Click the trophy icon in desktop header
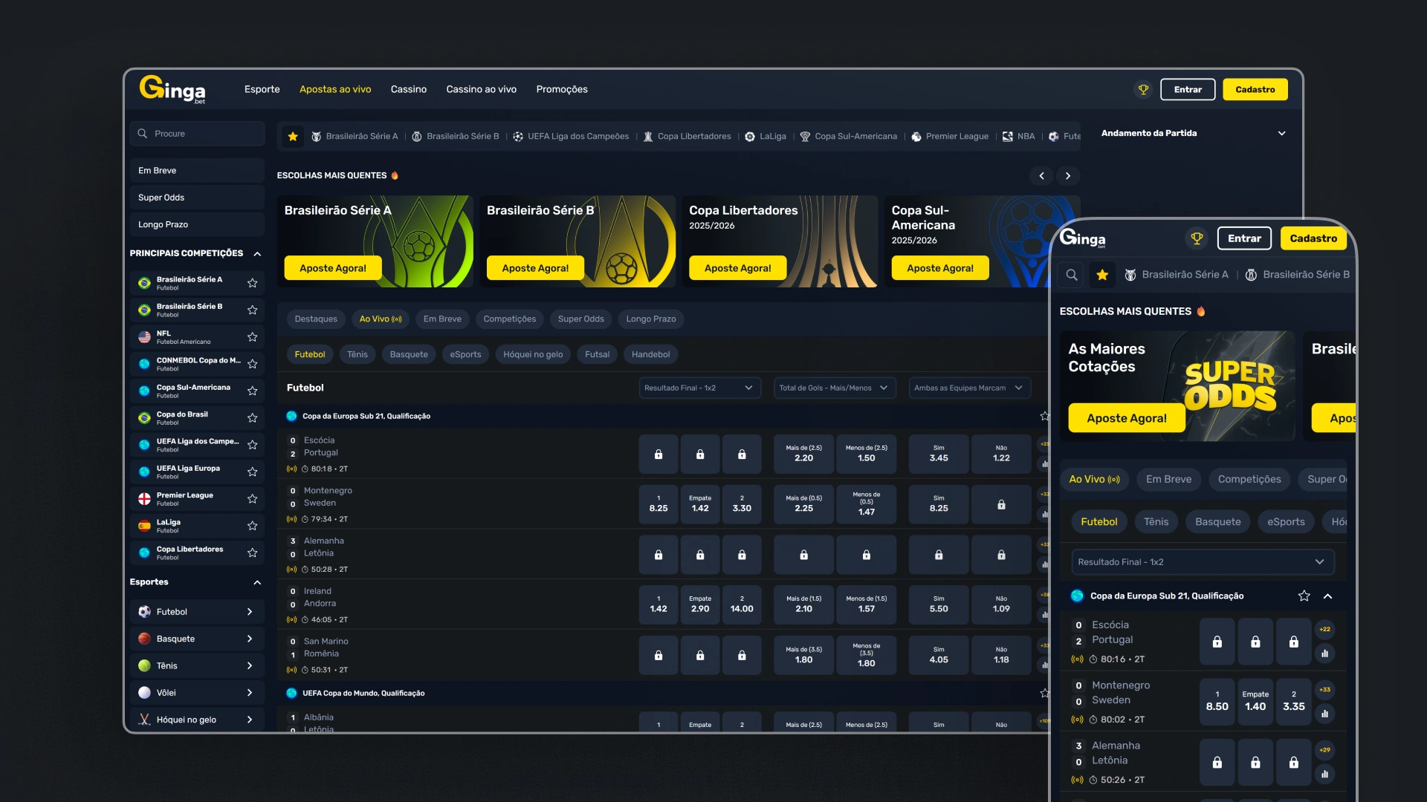 1143,89
